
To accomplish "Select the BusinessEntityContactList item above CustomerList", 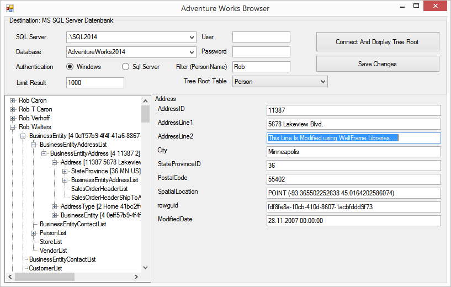I will (62, 259).
